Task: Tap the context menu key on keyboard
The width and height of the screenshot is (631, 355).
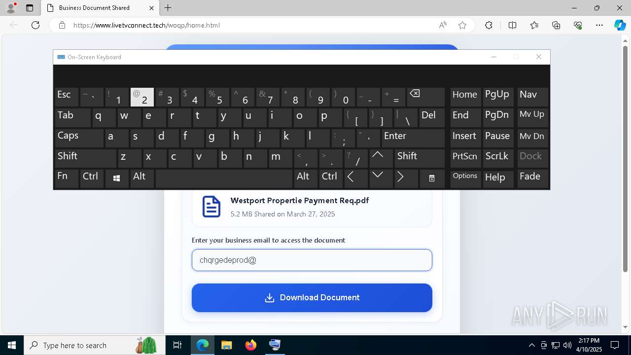Action: pyautogui.click(x=432, y=178)
